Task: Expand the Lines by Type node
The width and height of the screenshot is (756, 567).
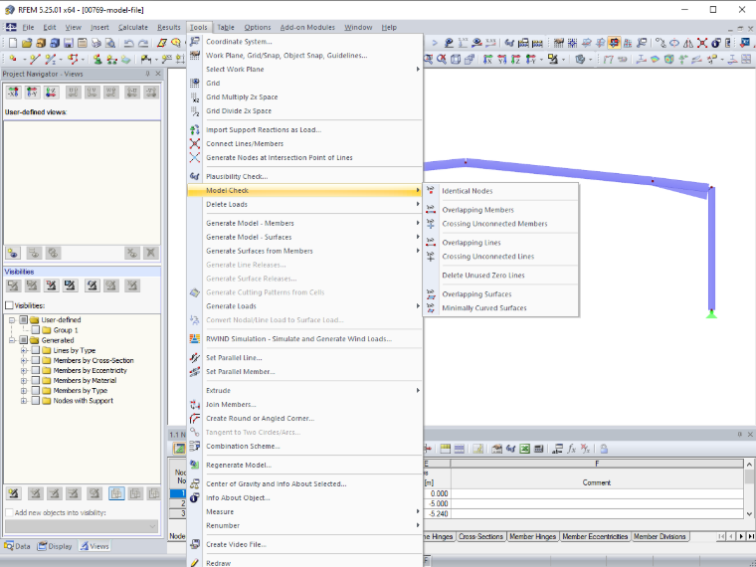Action: point(24,350)
